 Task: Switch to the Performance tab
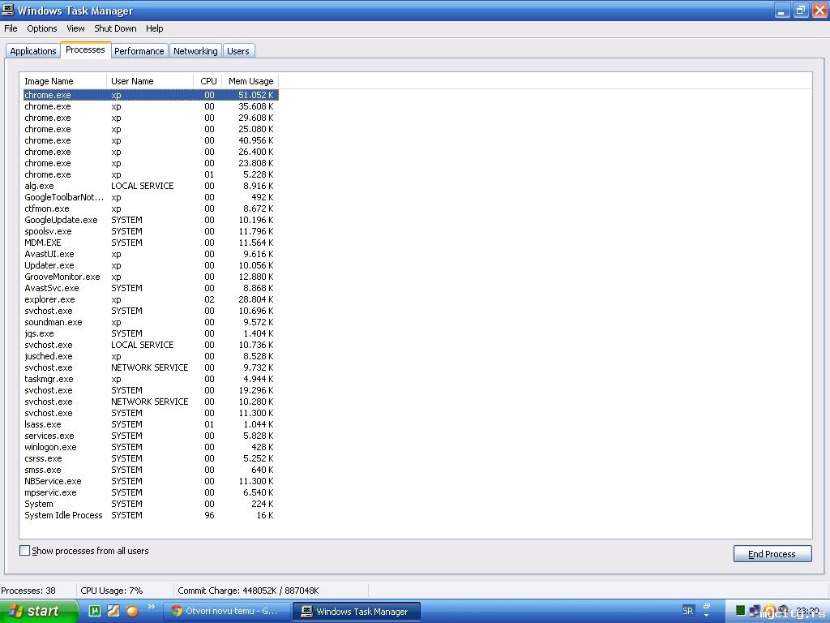(139, 51)
